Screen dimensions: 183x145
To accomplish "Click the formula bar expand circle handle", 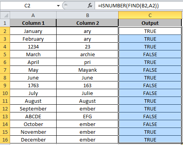I will coord(66,5).
